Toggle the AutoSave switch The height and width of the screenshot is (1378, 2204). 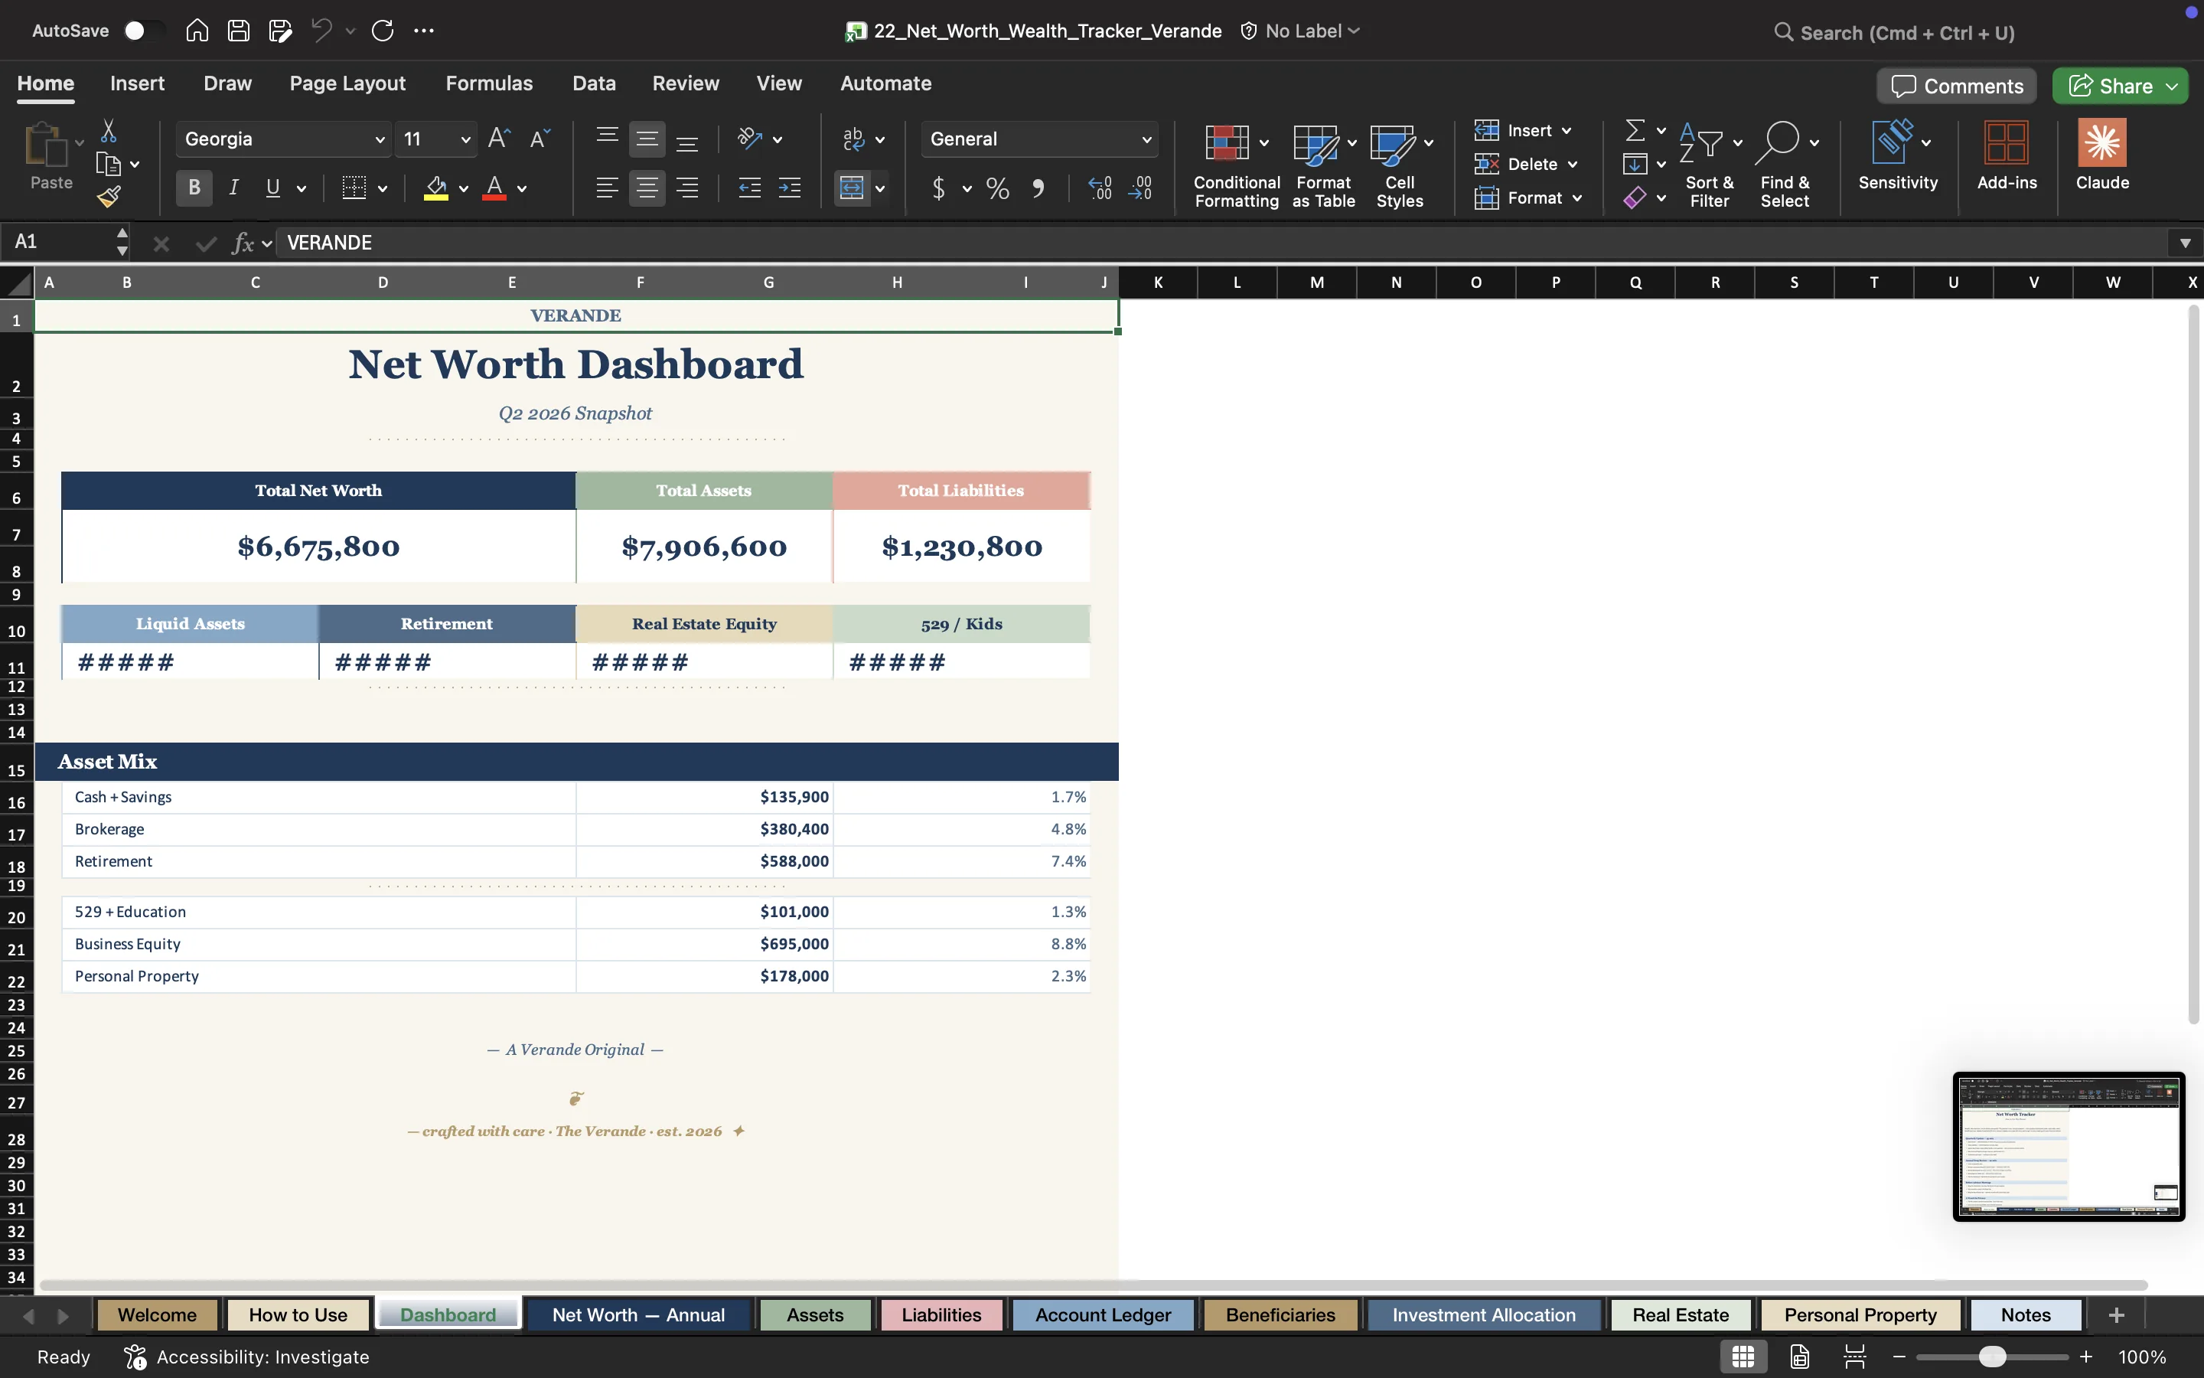pos(144,31)
